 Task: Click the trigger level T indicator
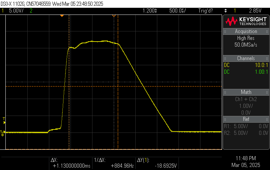point(4,121)
